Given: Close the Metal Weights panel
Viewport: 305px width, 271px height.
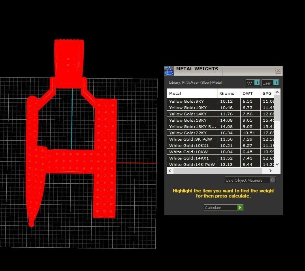Looking at the screenshot, I should click(278, 70).
